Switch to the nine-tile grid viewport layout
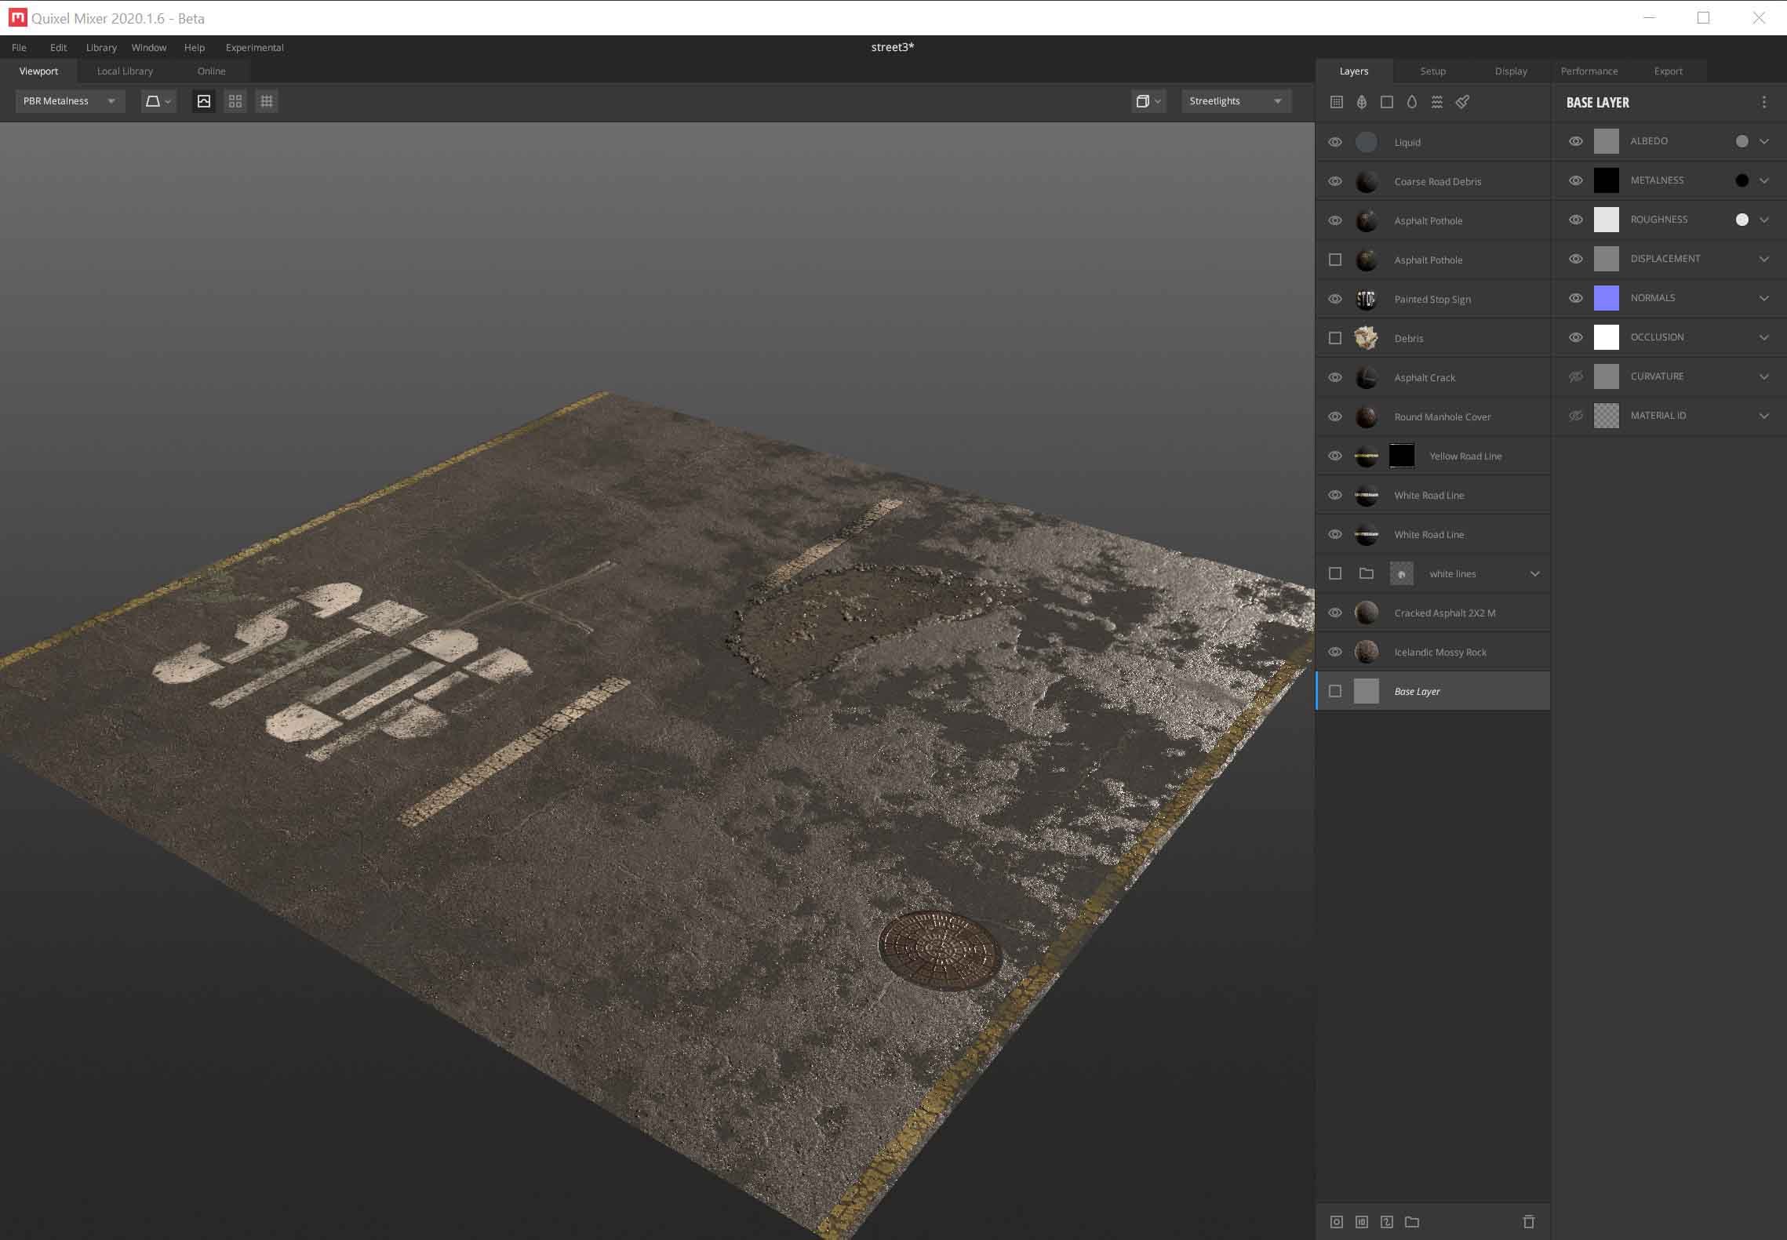1787x1240 pixels. pos(267,101)
